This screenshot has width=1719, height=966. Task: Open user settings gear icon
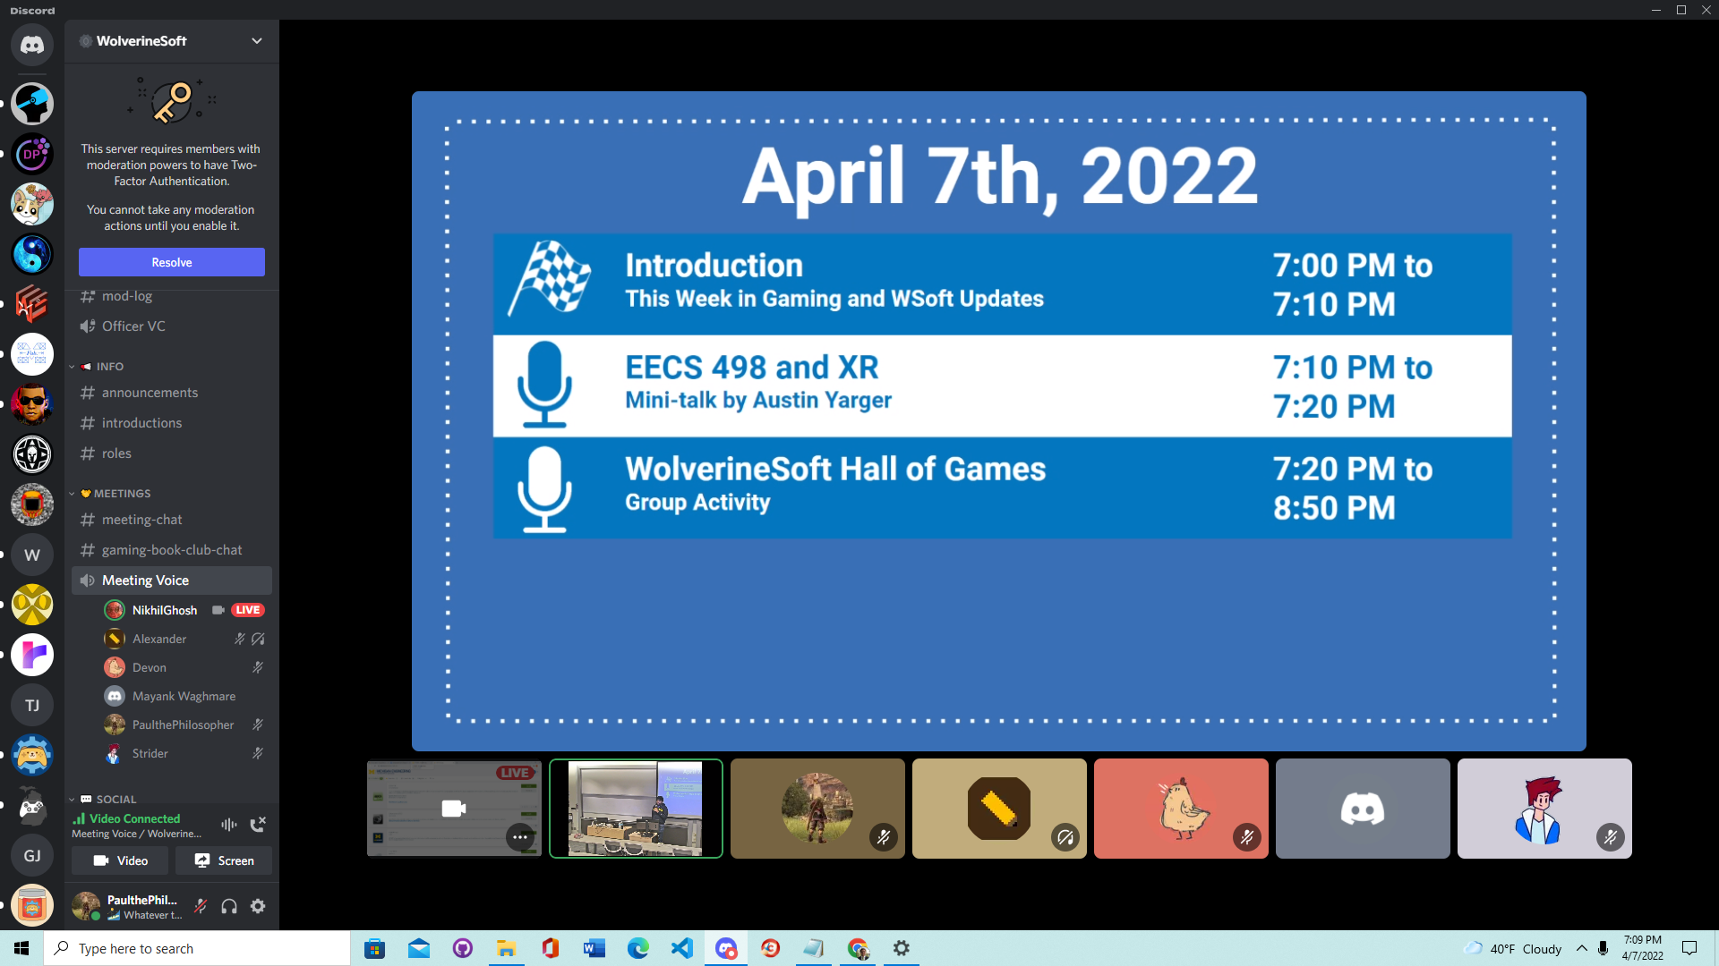pyautogui.click(x=258, y=906)
